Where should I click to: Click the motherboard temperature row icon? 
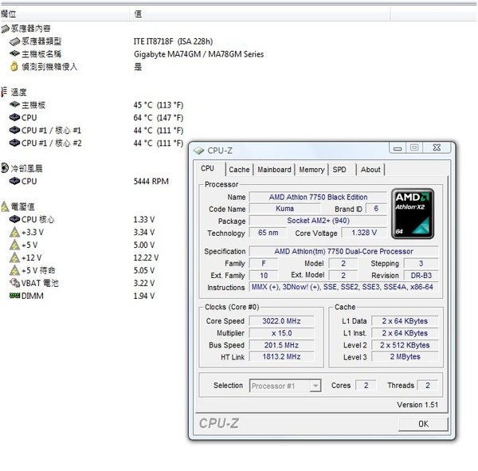tap(14, 105)
